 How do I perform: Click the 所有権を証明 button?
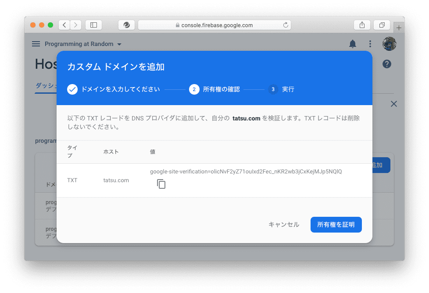(x=336, y=225)
